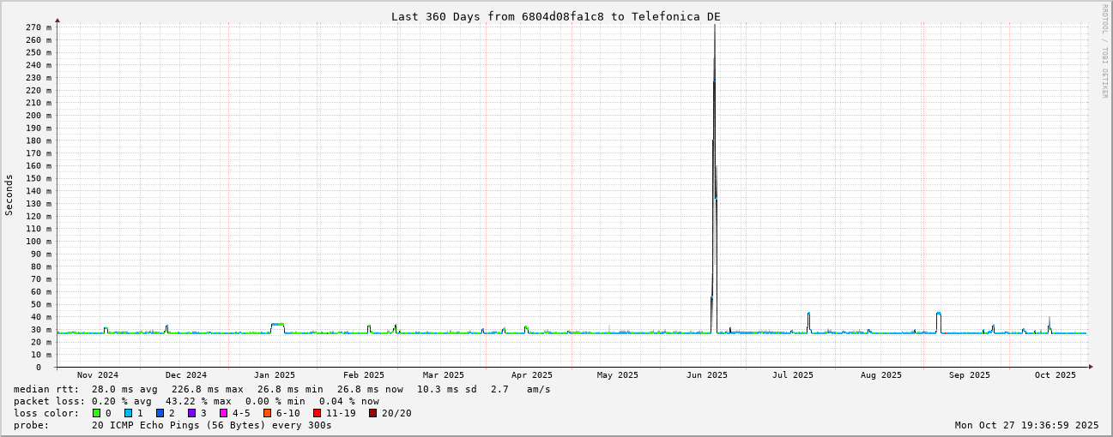Click the packet loss statistics line
Viewport: 1113px width, 437px height.
196,401
